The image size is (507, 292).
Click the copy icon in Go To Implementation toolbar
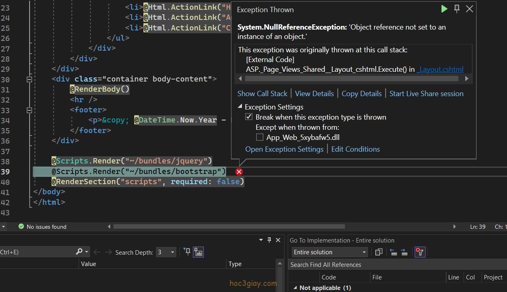(379, 252)
